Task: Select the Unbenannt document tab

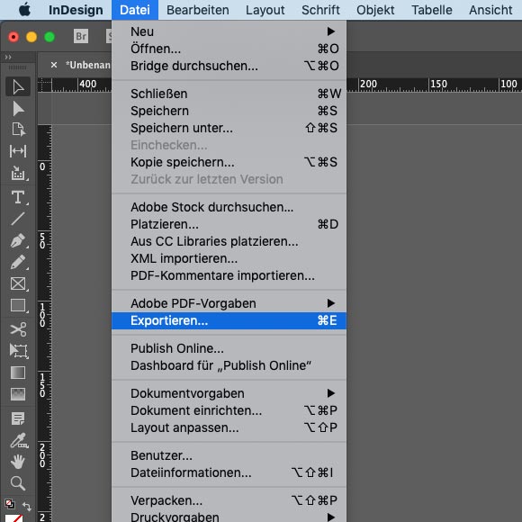Action: (x=88, y=65)
